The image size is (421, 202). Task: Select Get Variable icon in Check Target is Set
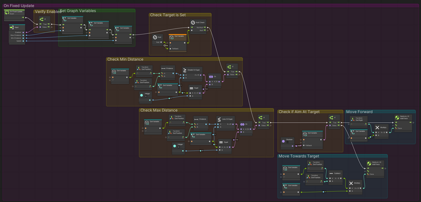click(172, 38)
